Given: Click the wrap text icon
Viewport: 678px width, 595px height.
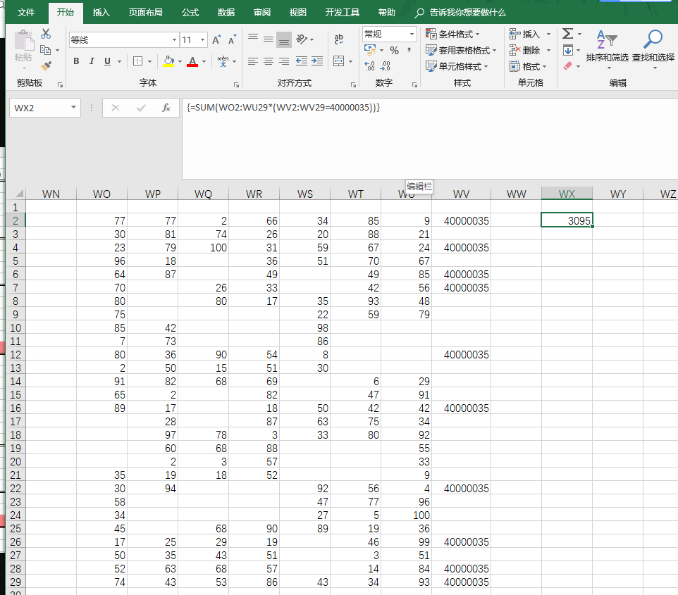Looking at the screenshot, I should [338, 39].
